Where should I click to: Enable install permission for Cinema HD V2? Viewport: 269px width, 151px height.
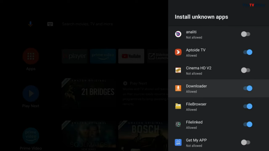click(x=246, y=70)
